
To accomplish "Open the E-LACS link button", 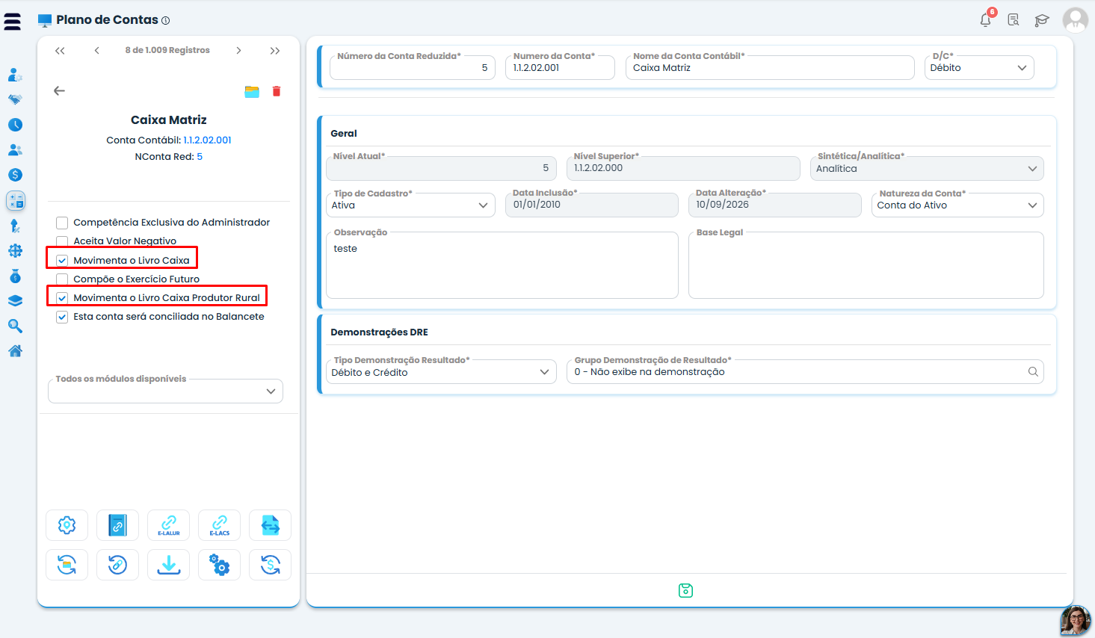I will (220, 525).
